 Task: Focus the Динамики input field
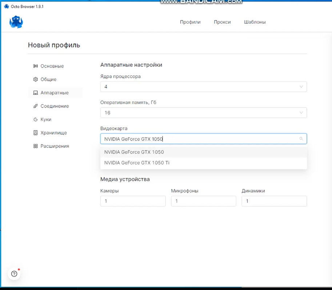click(x=274, y=201)
